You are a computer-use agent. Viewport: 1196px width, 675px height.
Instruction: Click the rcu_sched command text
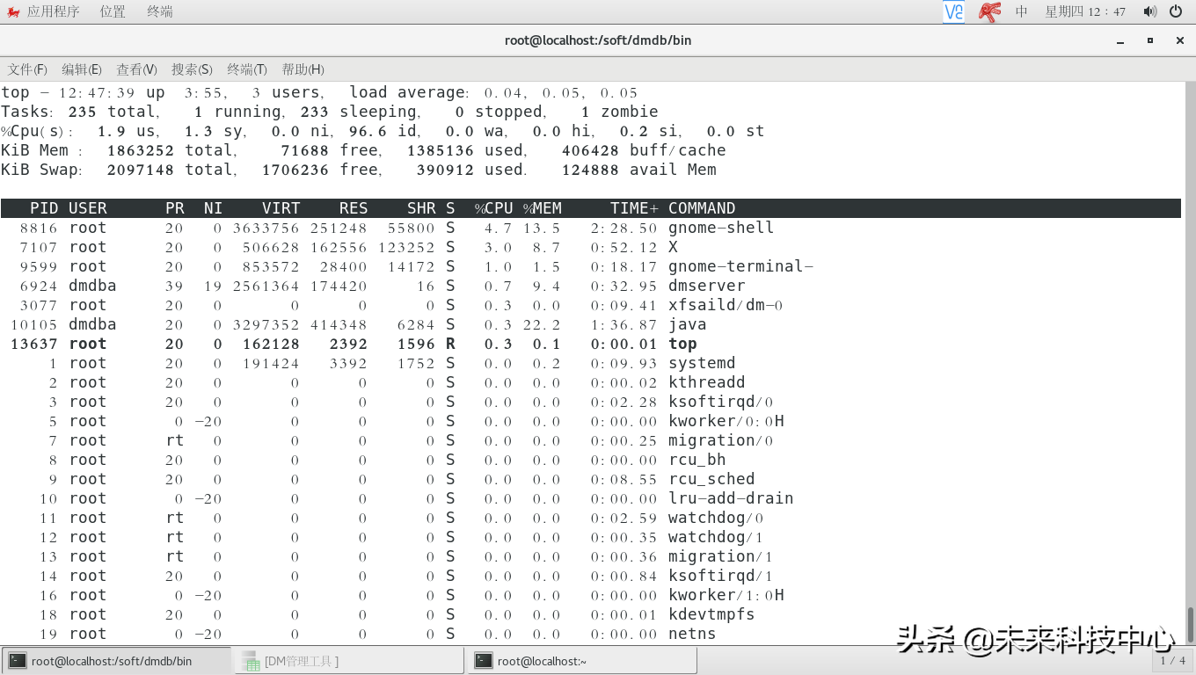pyautogui.click(x=711, y=479)
